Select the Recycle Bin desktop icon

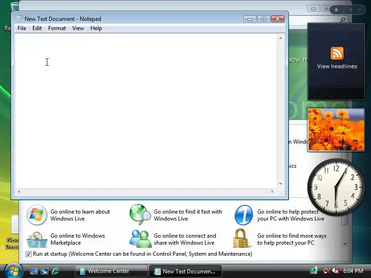tap(11, 17)
